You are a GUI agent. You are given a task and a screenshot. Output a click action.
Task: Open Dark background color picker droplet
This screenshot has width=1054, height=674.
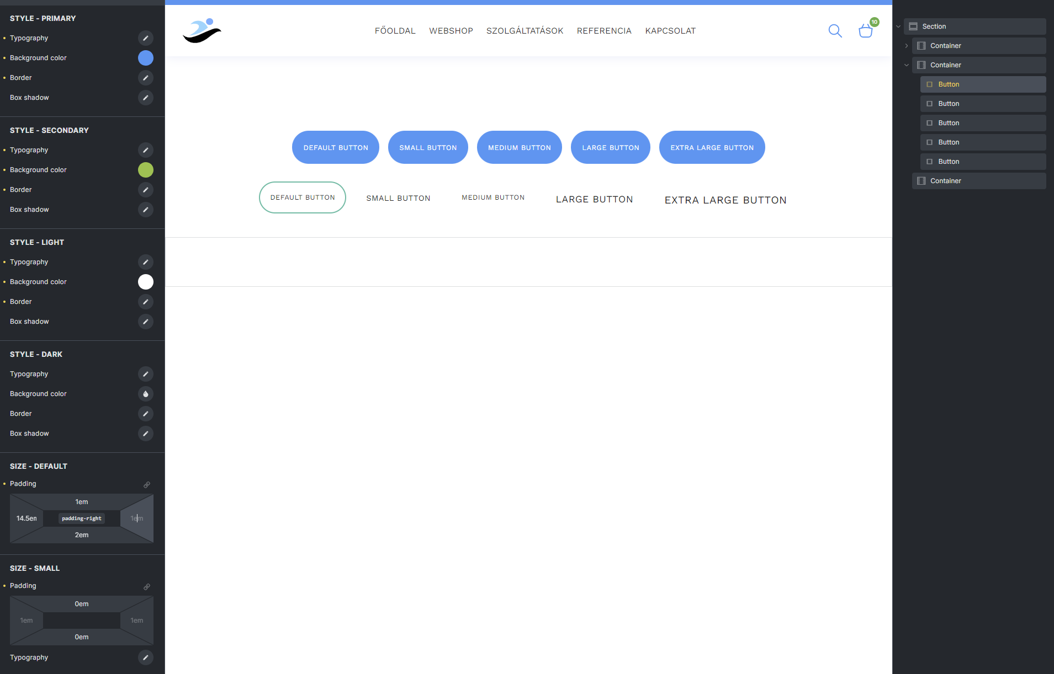click(146, 394)
